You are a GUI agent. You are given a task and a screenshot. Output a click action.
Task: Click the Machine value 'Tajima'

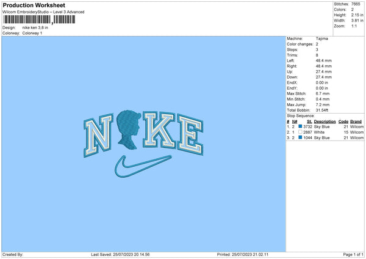point(322,38)
